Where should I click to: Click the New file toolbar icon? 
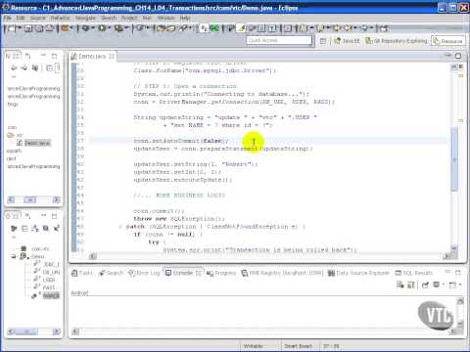(x=11, y=28)
